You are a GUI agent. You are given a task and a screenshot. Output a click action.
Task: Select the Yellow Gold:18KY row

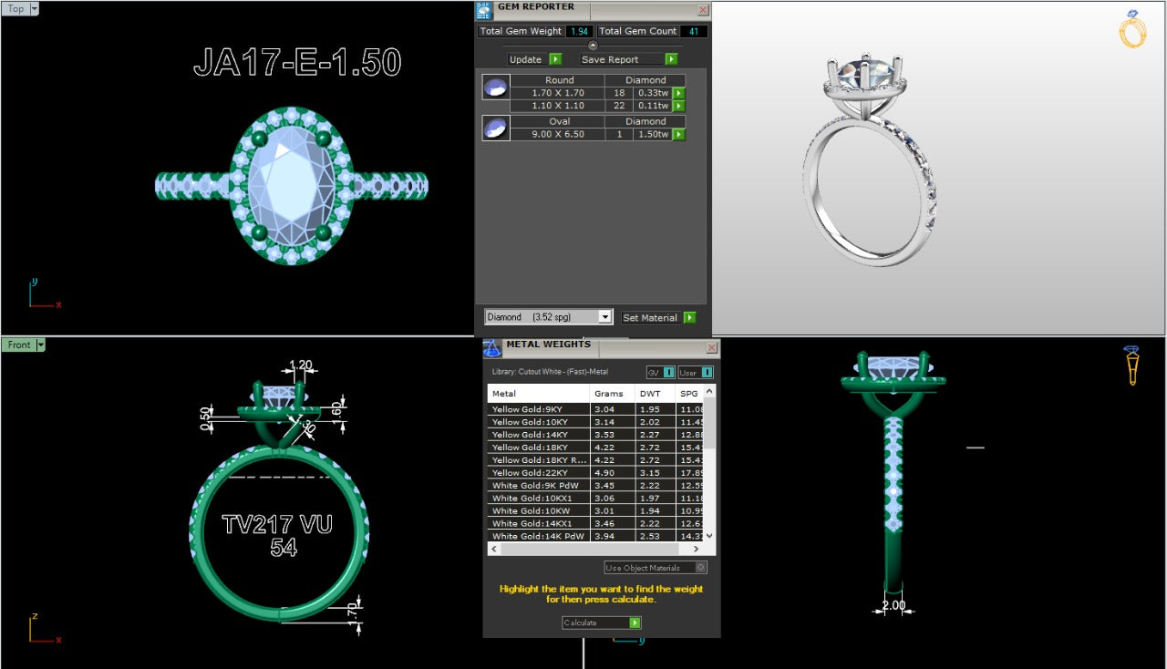click(596, 448)
